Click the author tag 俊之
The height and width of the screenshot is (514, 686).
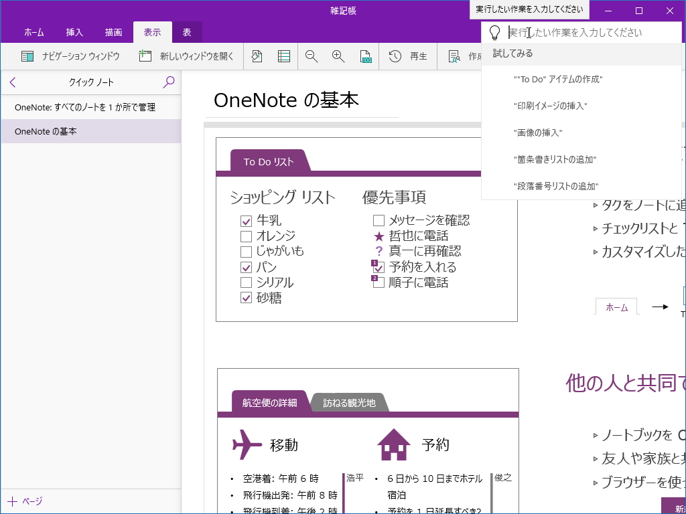pyautogui.click(x=502, y=478)
